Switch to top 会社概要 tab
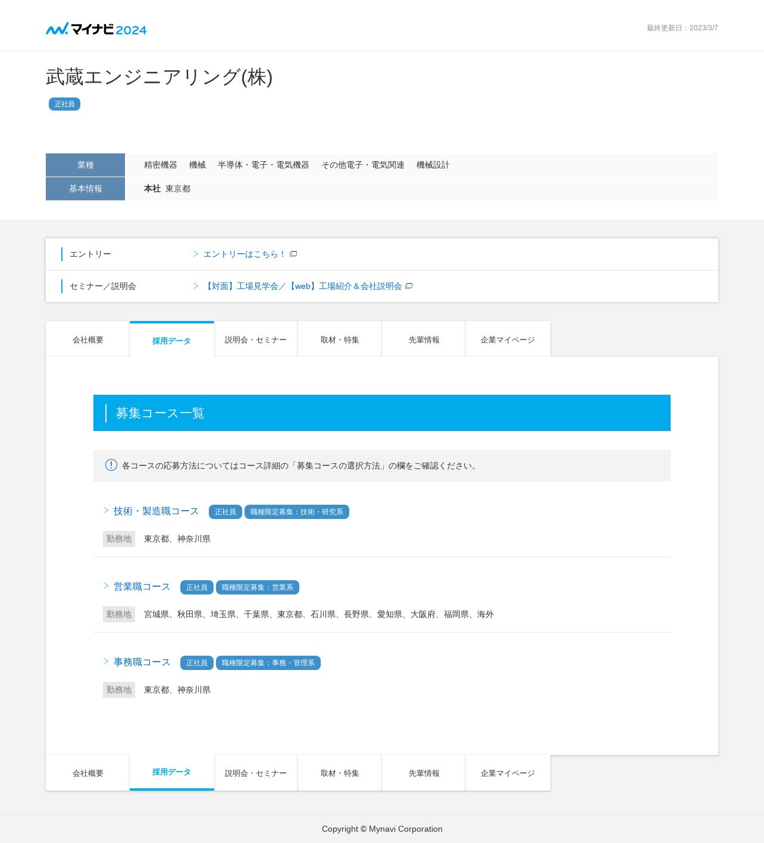764x843 pixels. pos(87,339)
